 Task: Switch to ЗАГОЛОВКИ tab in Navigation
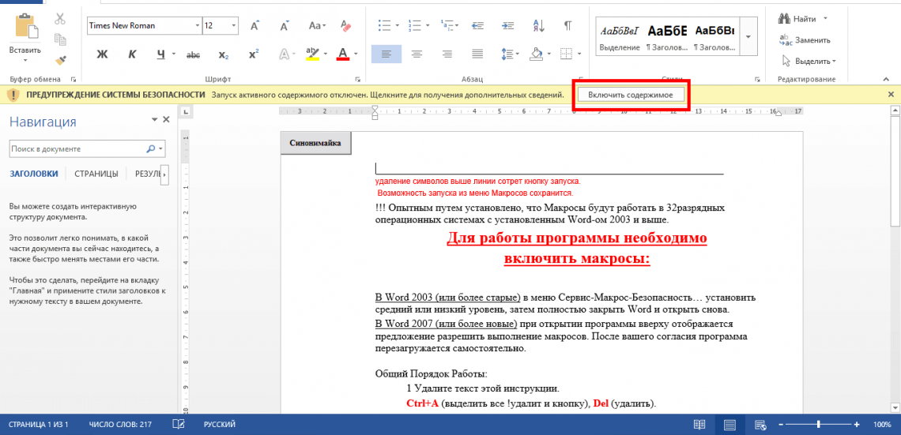coord(34,174)
